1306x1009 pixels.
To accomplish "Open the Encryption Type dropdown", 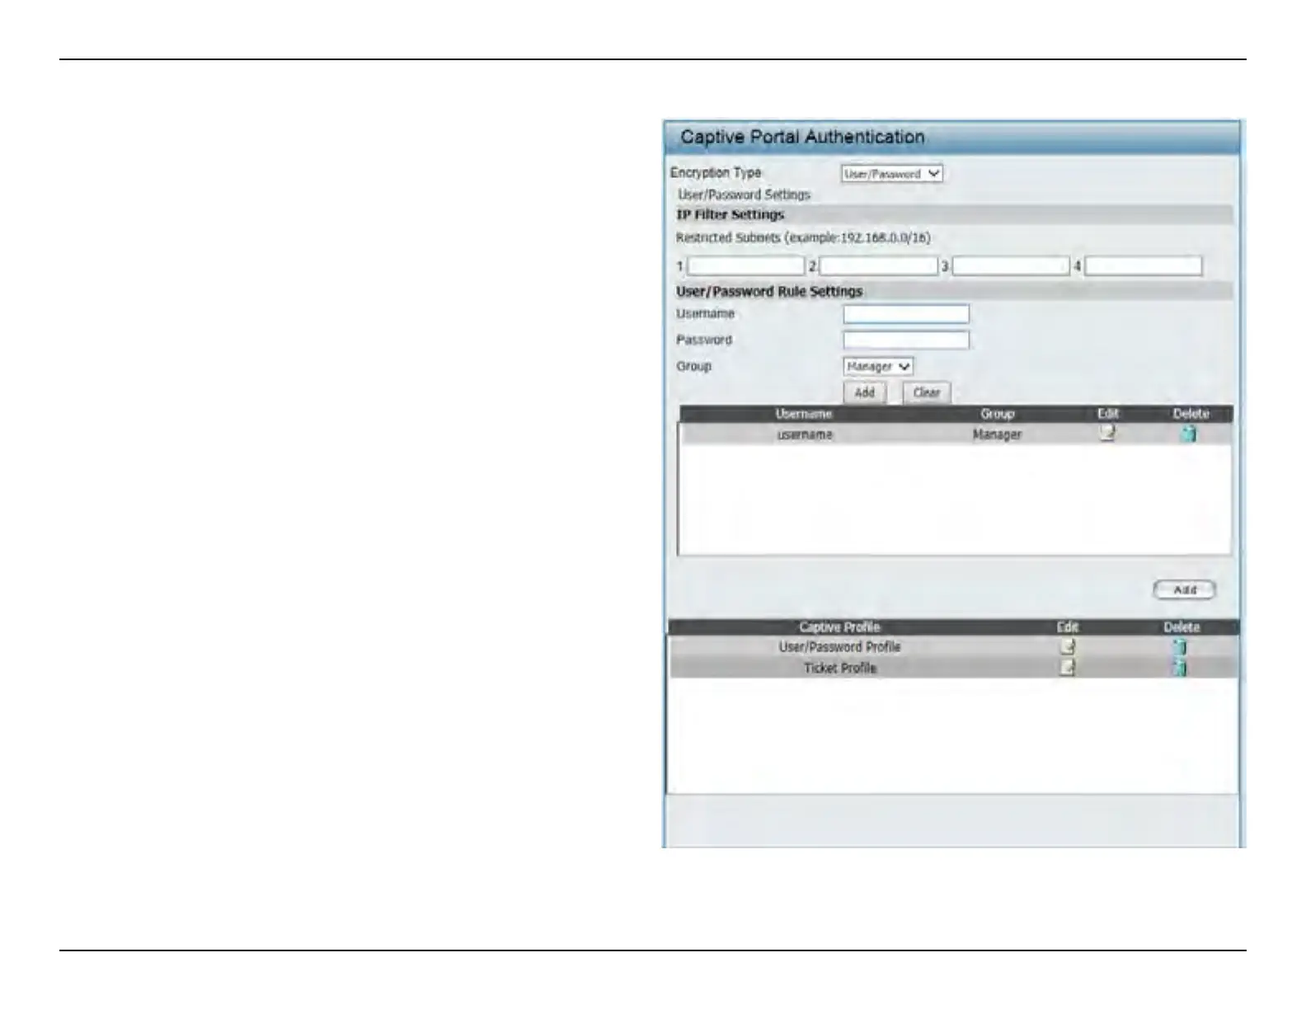I will [891, 174].
